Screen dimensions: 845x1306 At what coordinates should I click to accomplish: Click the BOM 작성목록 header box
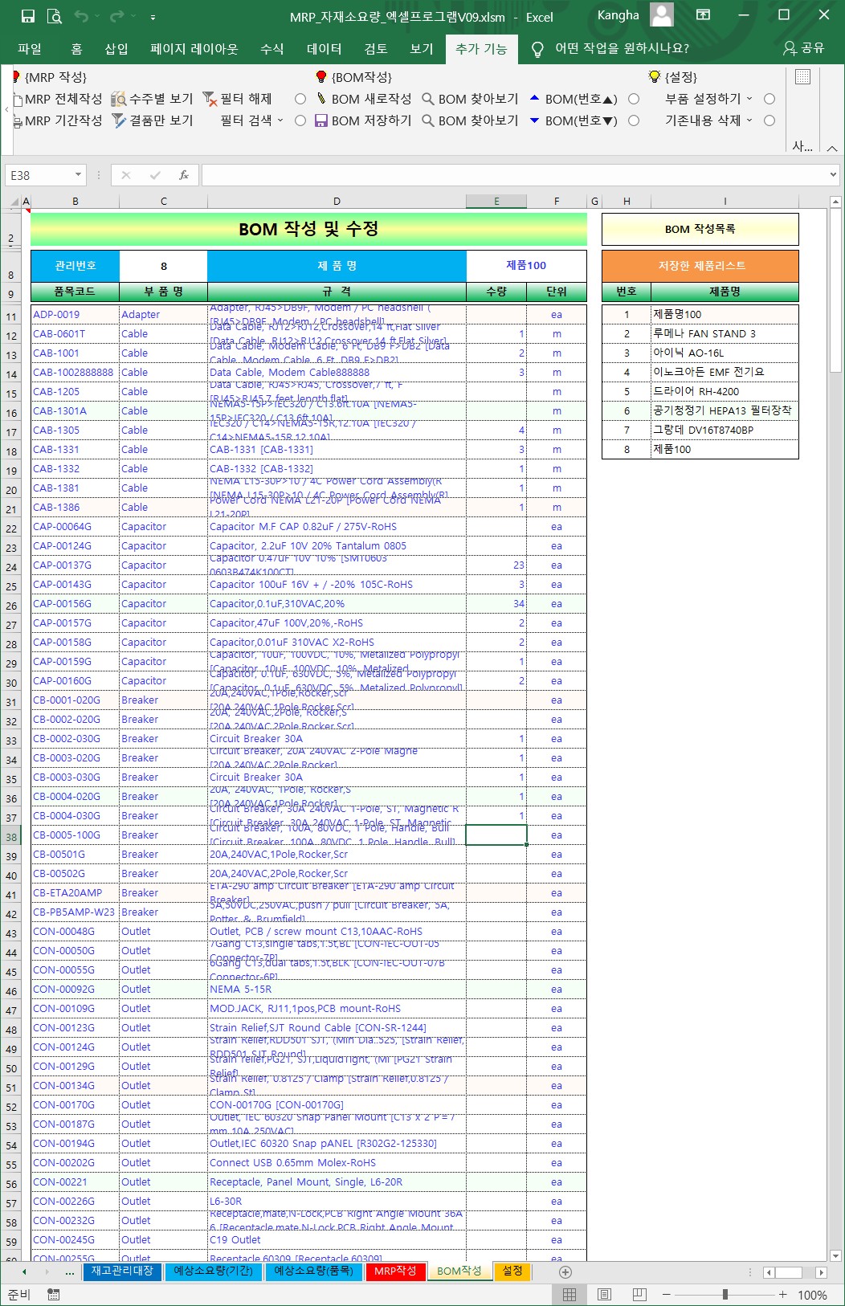point(700,229)
